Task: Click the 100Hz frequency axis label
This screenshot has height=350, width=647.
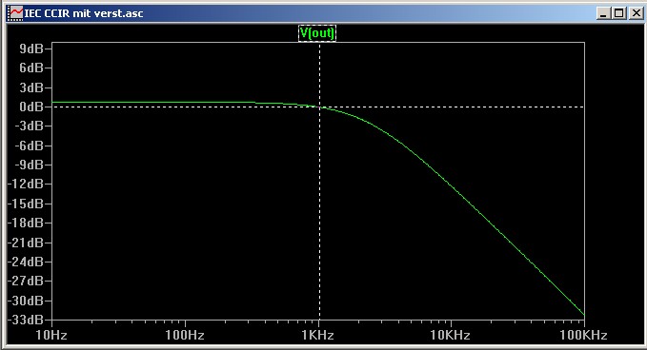Action: 185,335
